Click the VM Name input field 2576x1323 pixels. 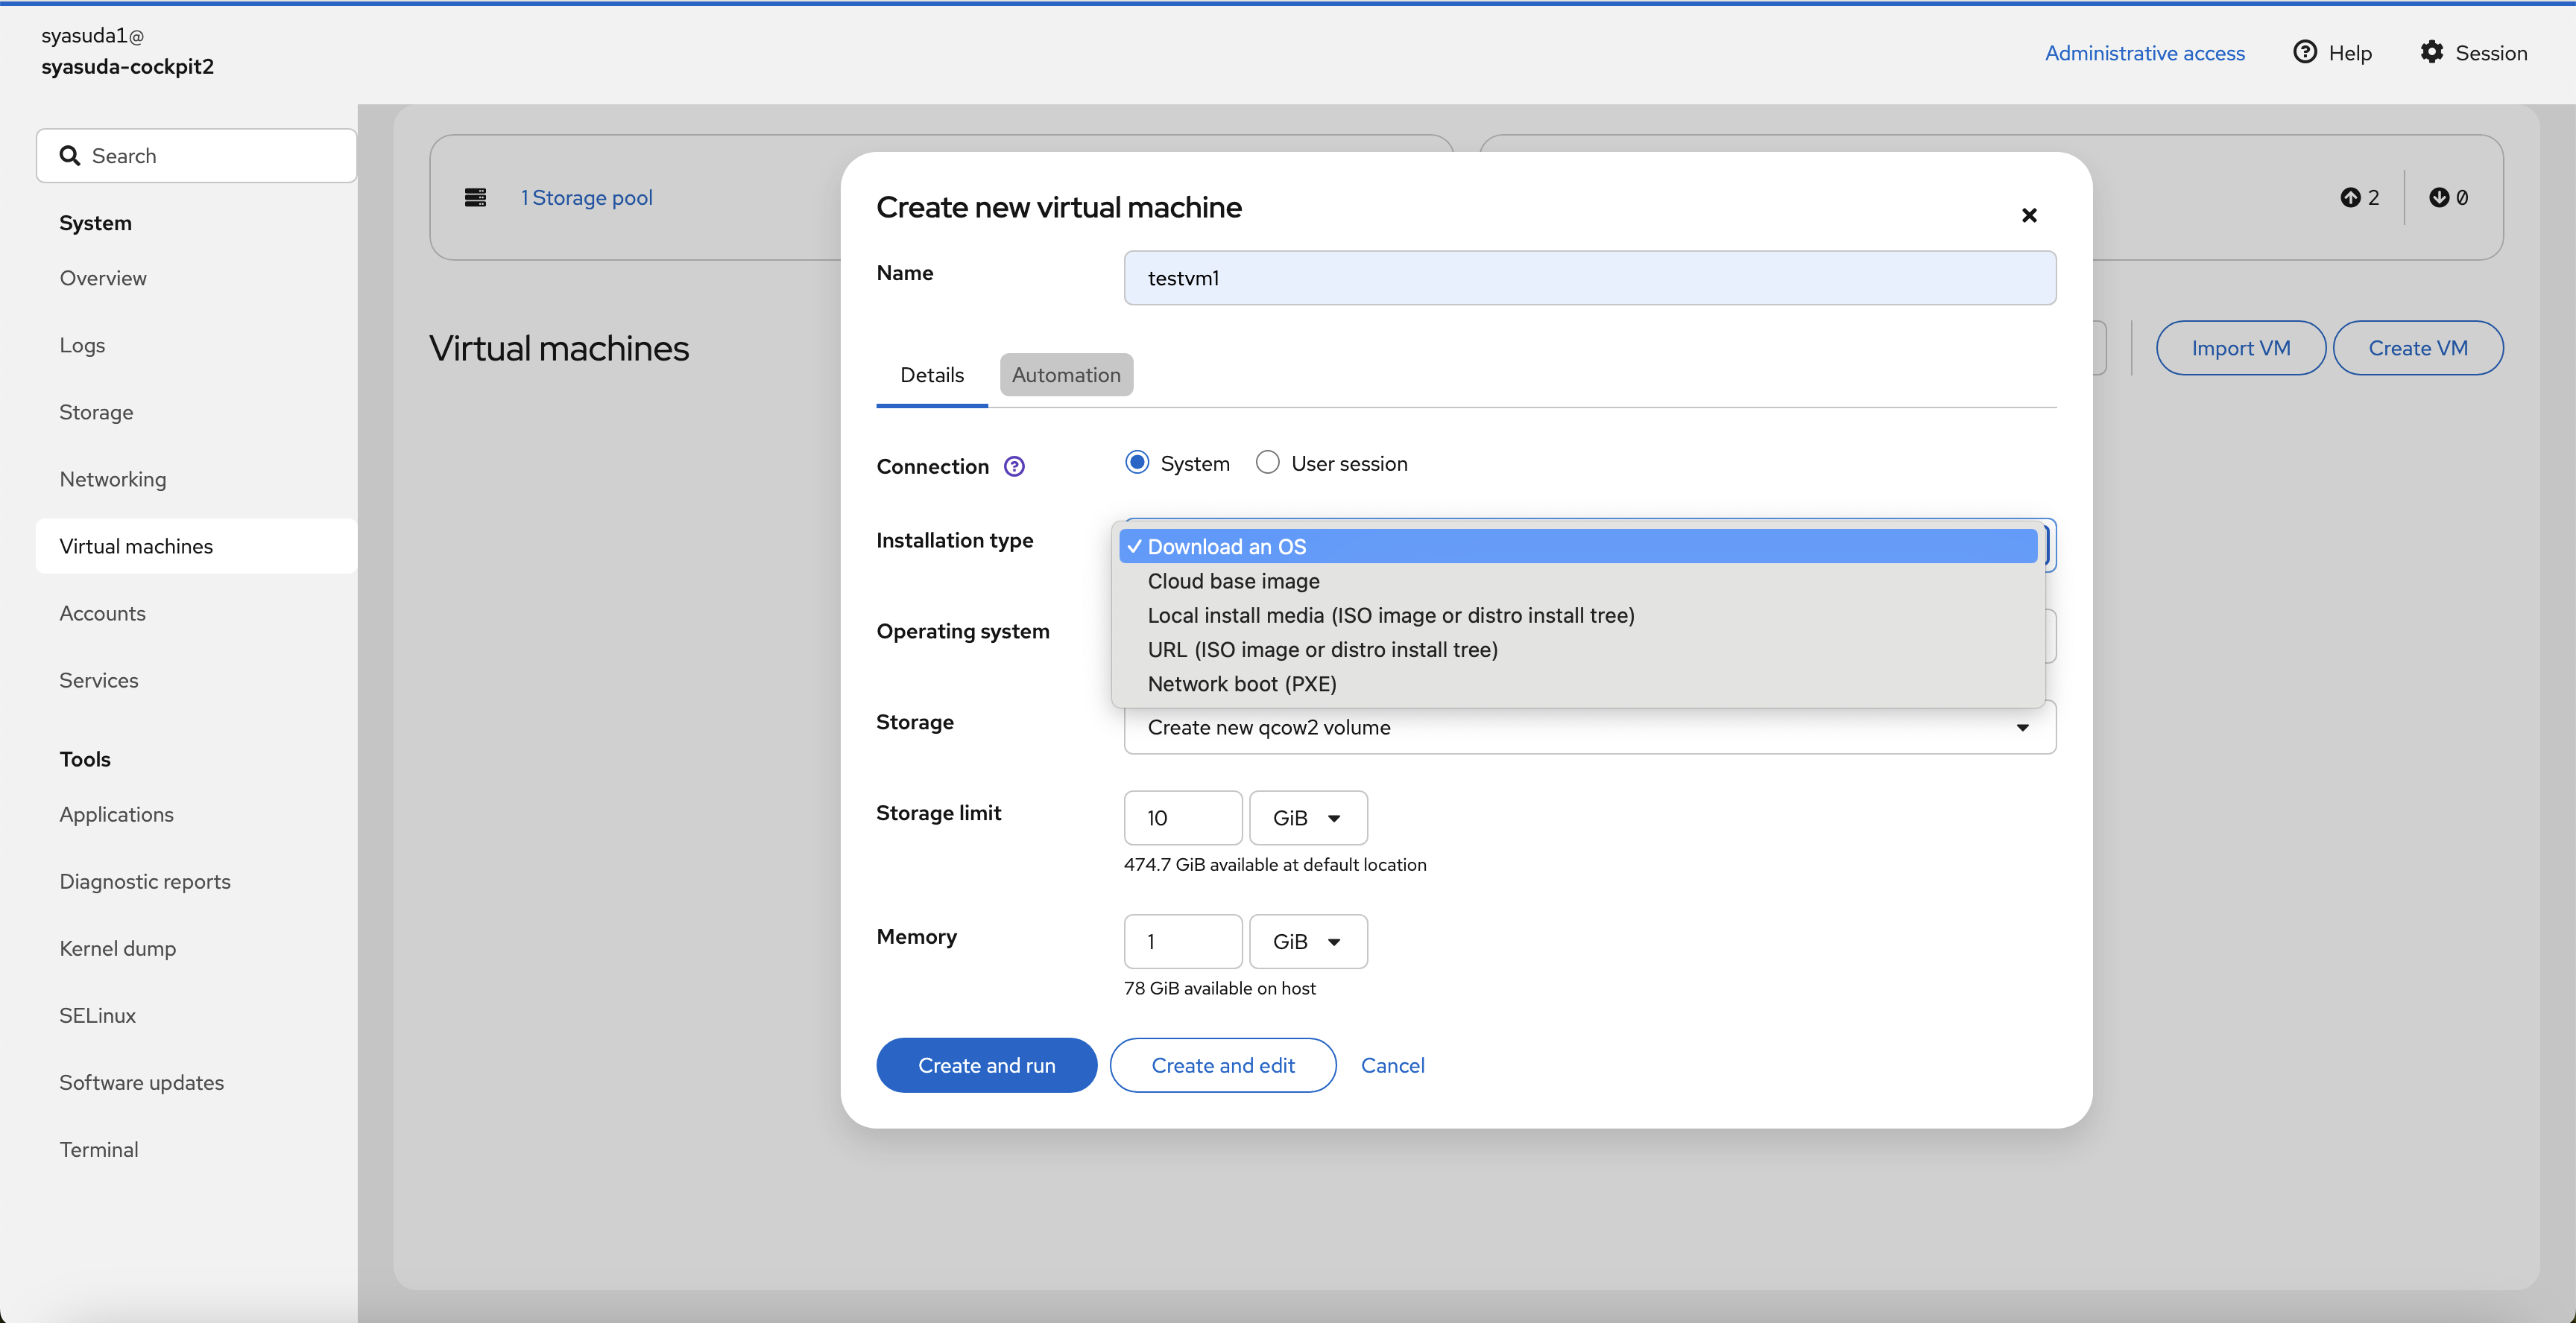(x=1589, y=279)
